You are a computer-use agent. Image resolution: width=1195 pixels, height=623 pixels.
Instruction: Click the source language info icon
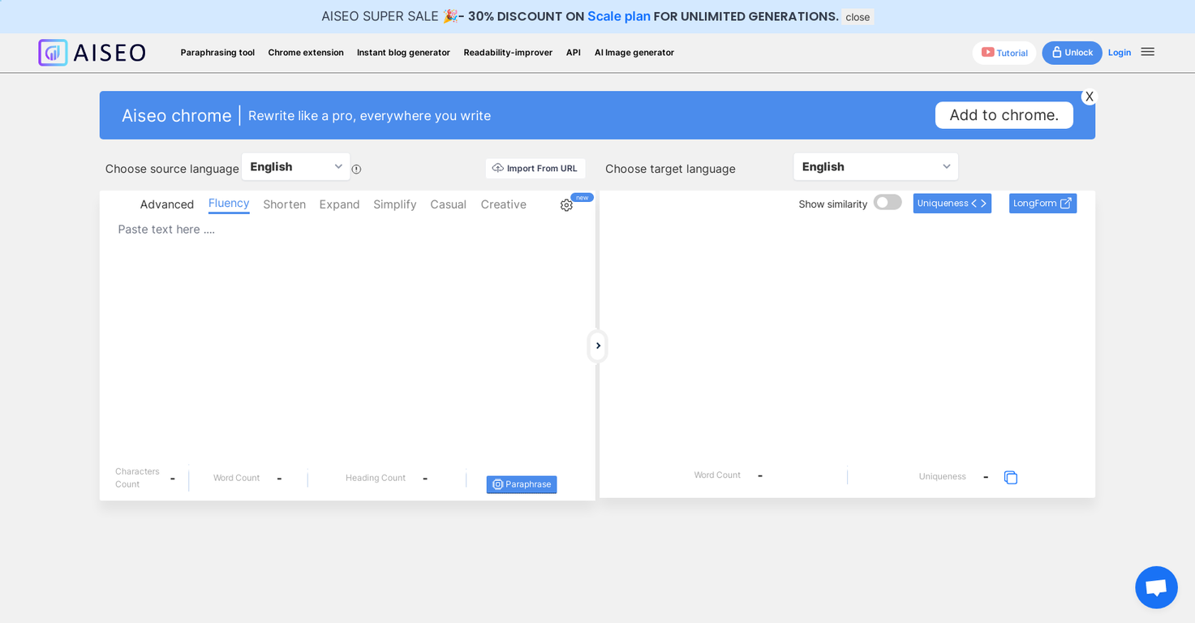click(x=356, y=170)
